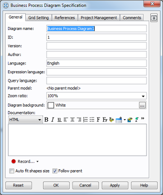163x195 pixels.
Task: Toggle italic formatting in Documentation toolbar
Action: tap(53, 120)
